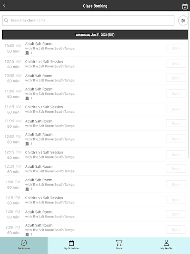Open the Store cart icon
Screen dimensions: 190x254
(x=119, y=243)
